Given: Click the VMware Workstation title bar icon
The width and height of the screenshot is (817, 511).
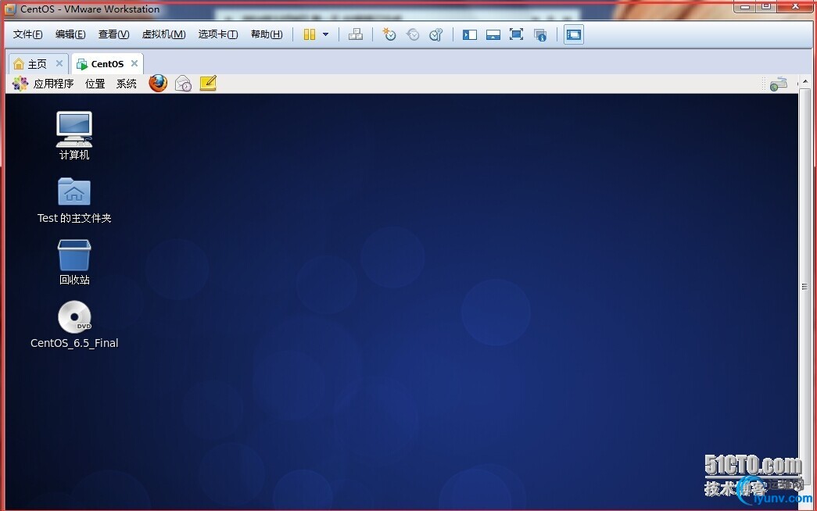Looking at the screenshot, I should tap(10, 9).
